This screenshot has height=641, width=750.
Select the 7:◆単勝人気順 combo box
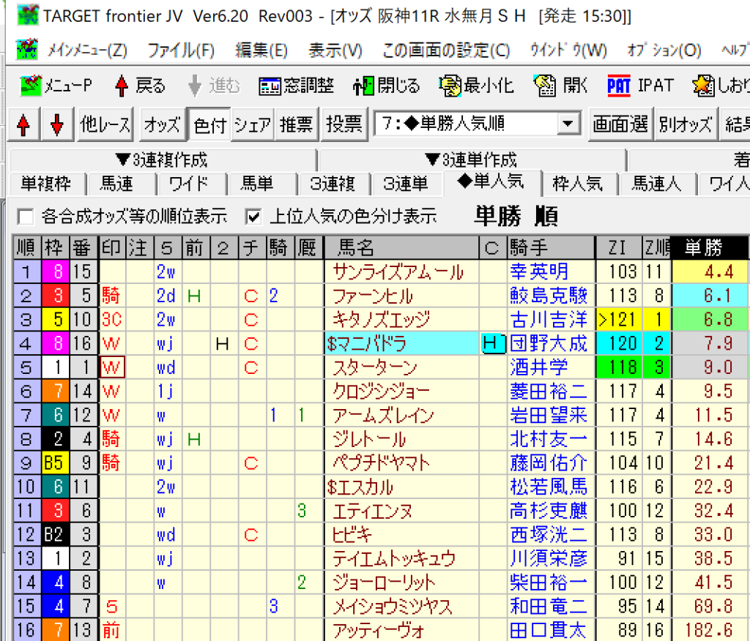(x=477, y=124)
